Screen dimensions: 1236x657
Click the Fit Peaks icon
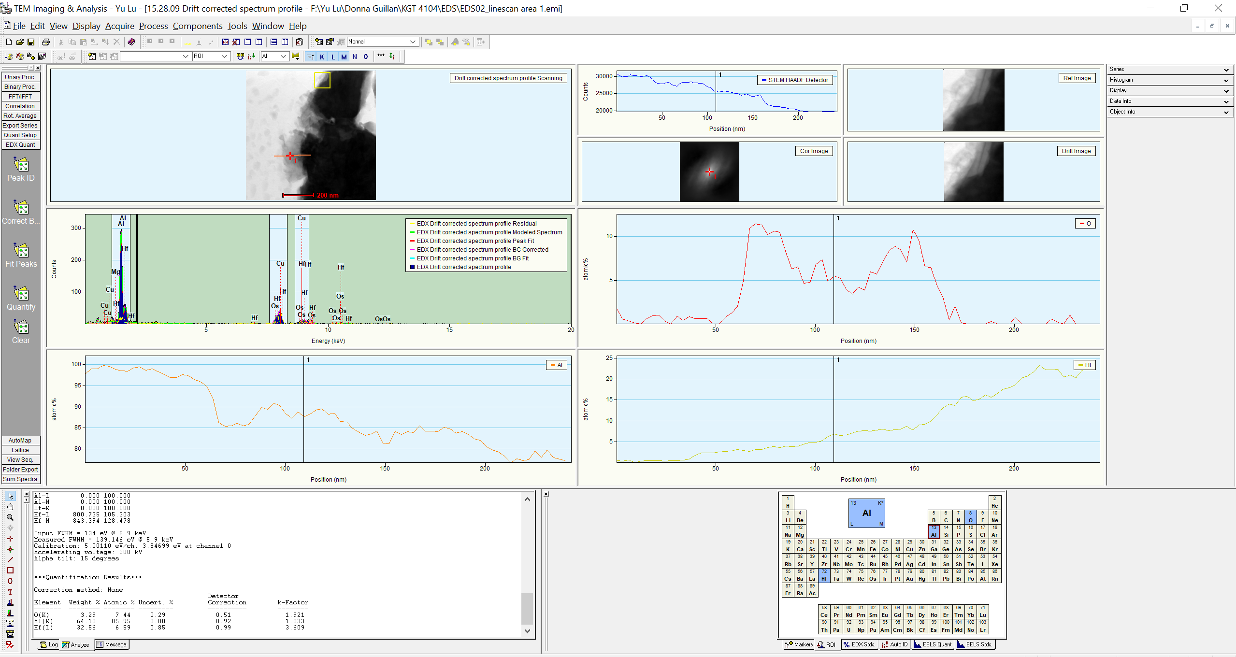[21, 252]
